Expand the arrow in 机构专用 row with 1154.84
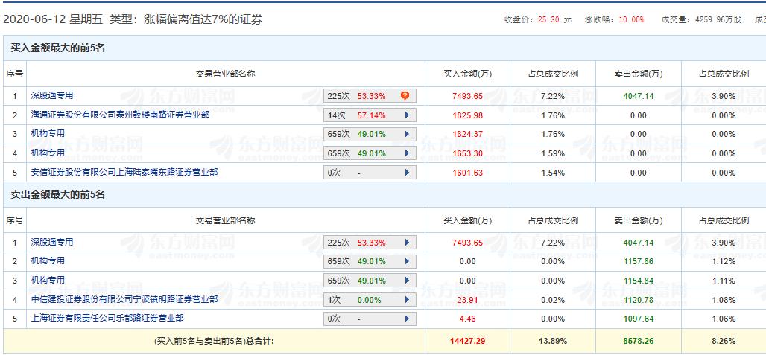 tap(406, 281)
